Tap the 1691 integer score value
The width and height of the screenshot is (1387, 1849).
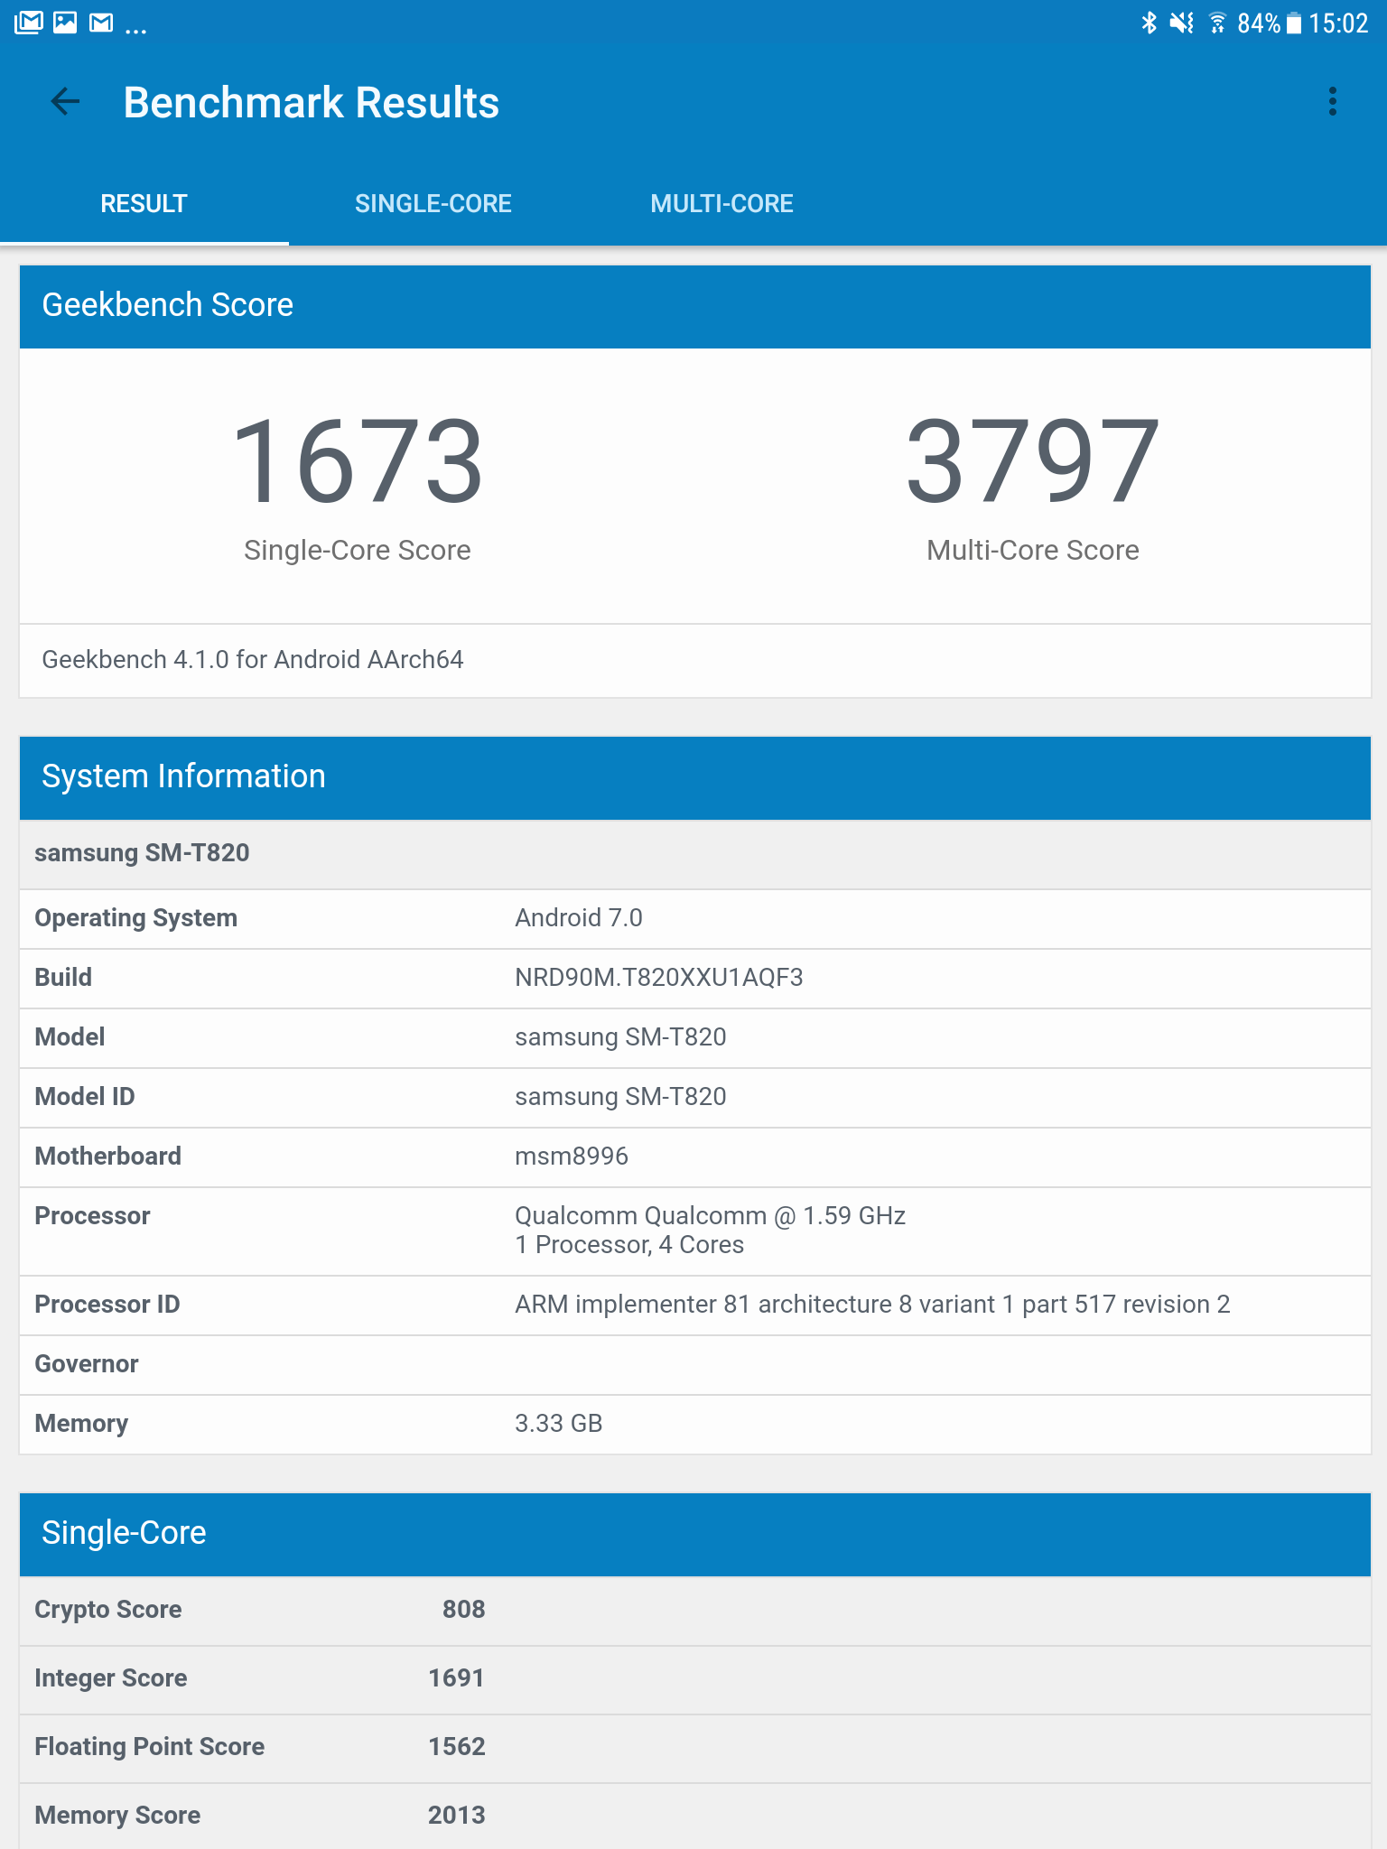tap(457, 1678)
